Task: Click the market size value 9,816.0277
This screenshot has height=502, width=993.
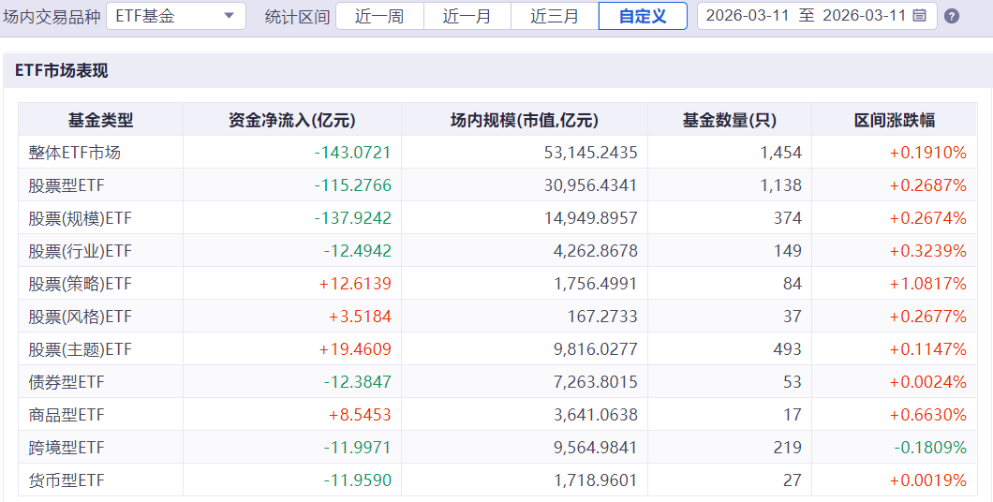Action: pos(595,349)
